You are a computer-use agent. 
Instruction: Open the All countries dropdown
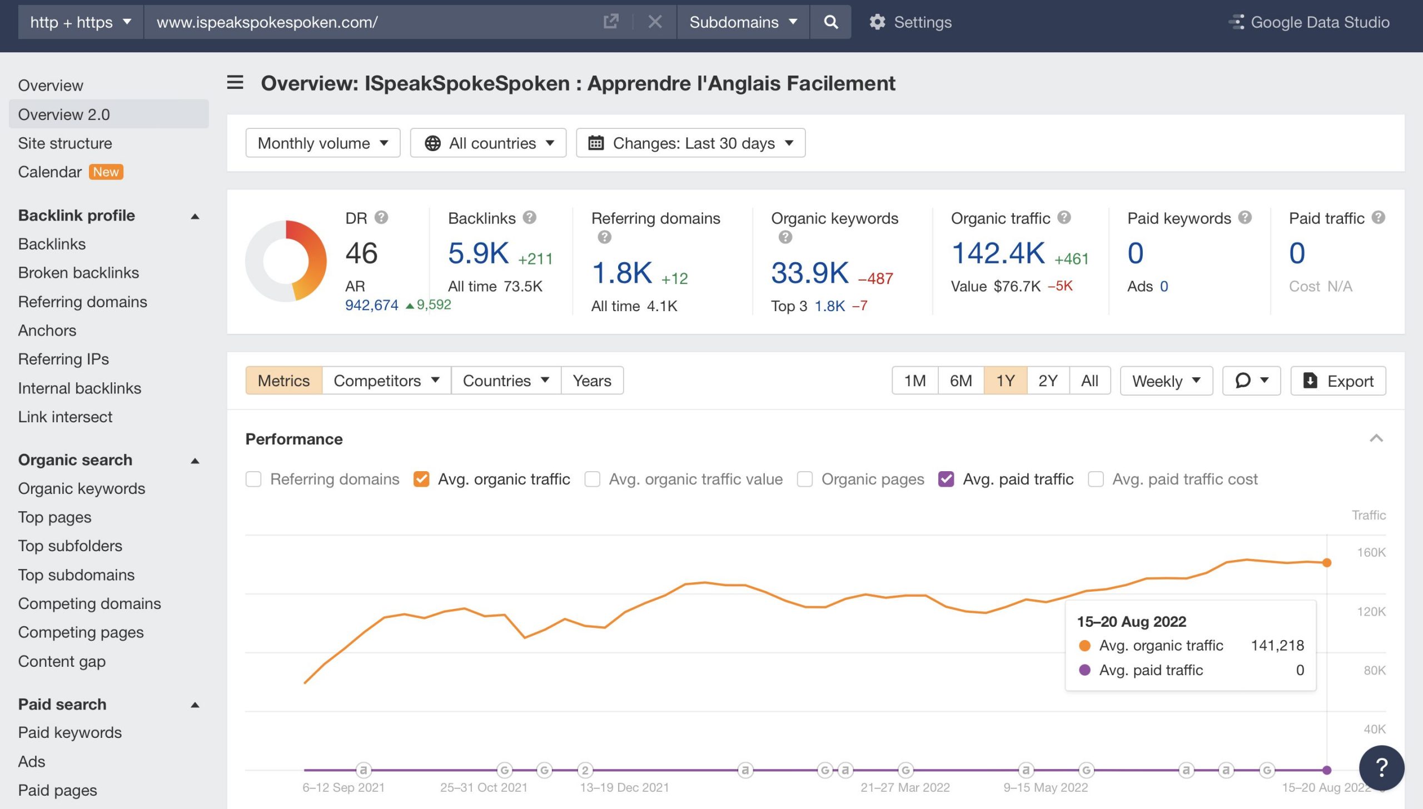(x=488, y=143)
